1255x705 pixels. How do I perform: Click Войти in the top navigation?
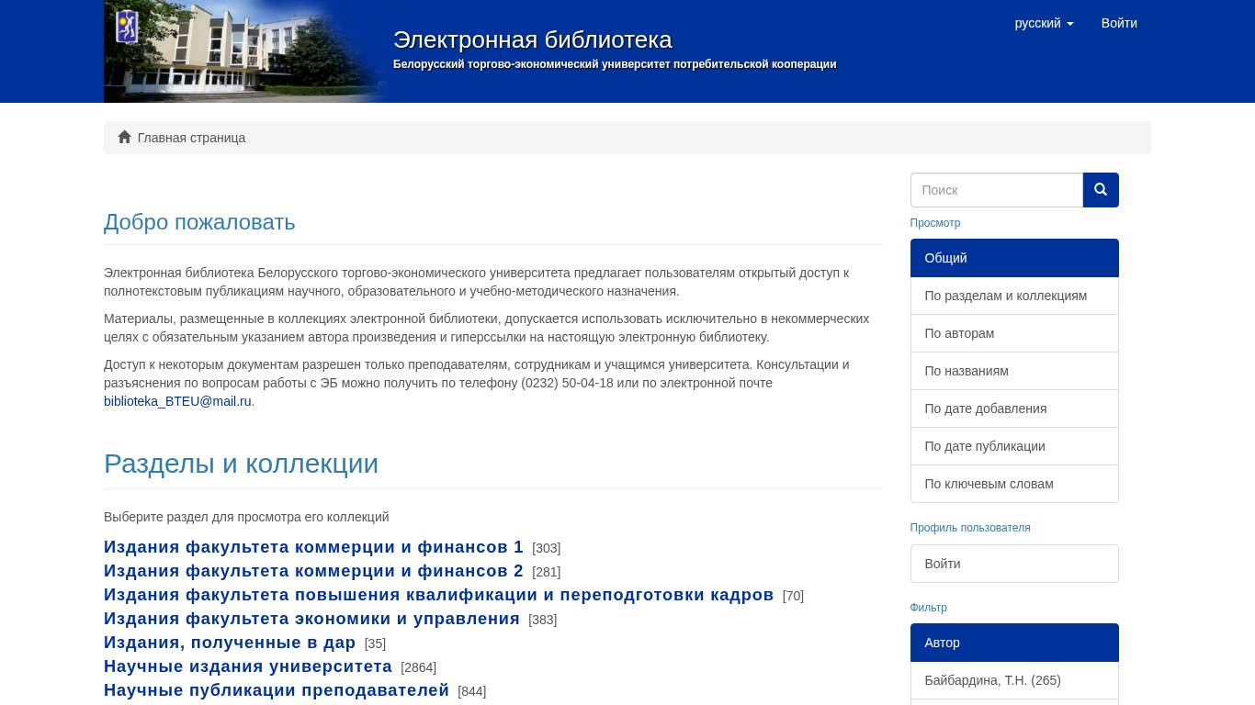tap(1118, 23)
